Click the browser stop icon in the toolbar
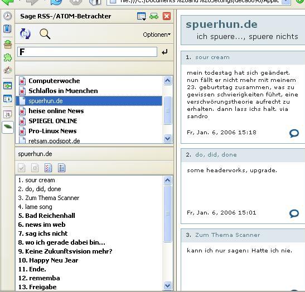 [76, 2]
